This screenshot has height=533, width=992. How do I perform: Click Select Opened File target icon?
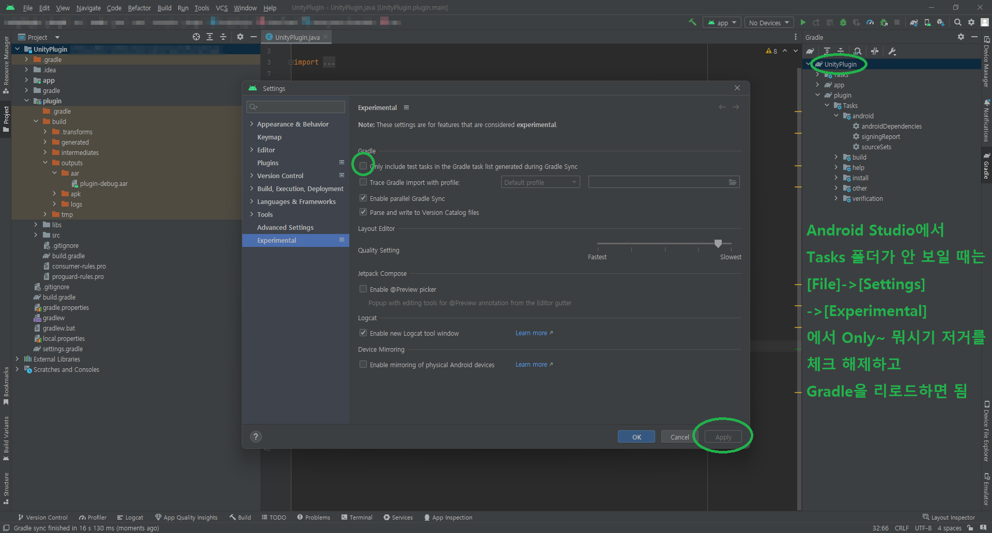(196, 37)
